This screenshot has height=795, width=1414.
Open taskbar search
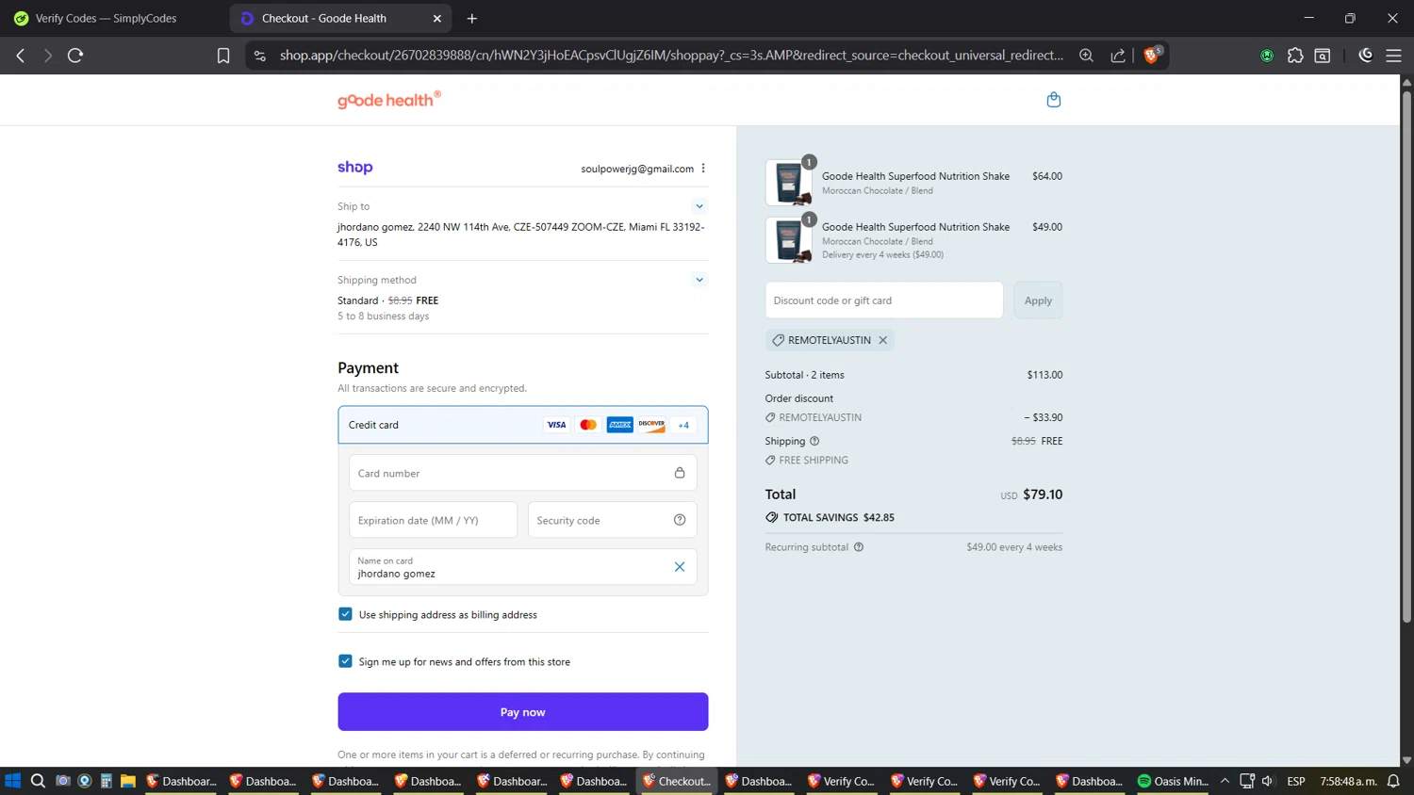38,781
